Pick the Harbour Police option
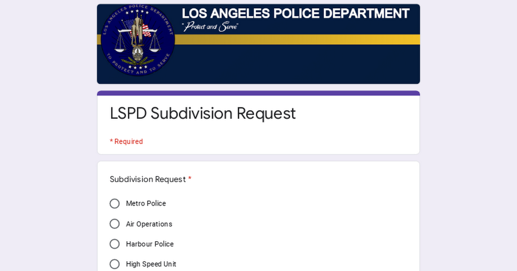This screenshot has height=271, width=517. pos(115,244)
